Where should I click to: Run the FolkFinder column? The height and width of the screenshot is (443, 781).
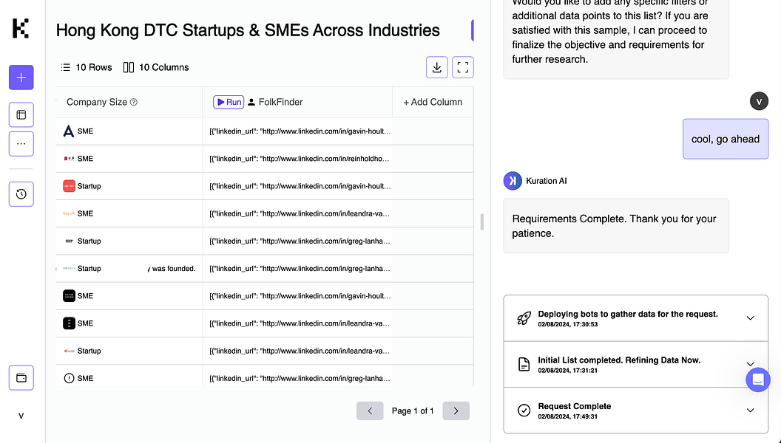point(229,102)
